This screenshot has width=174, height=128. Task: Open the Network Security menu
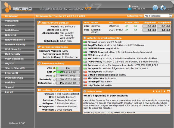tap(18, 45)
